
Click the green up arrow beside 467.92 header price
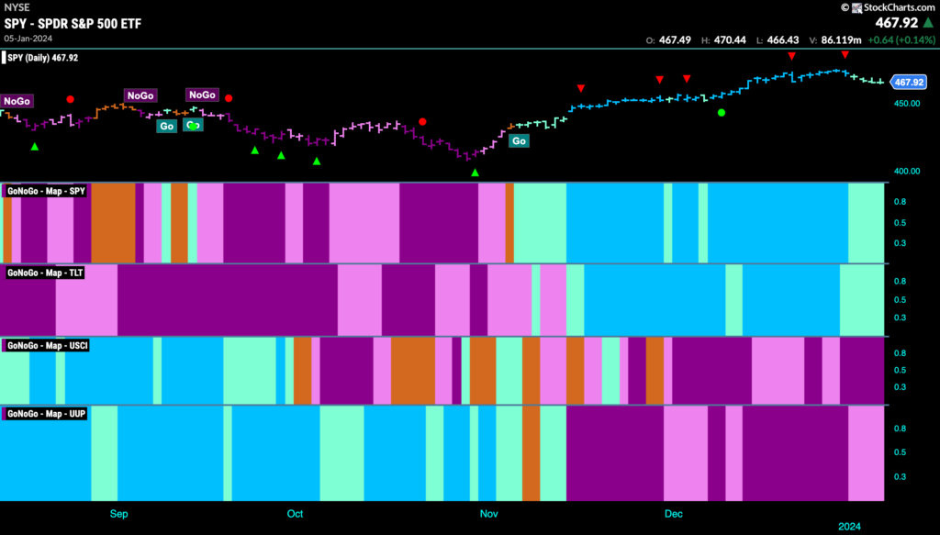928,23
